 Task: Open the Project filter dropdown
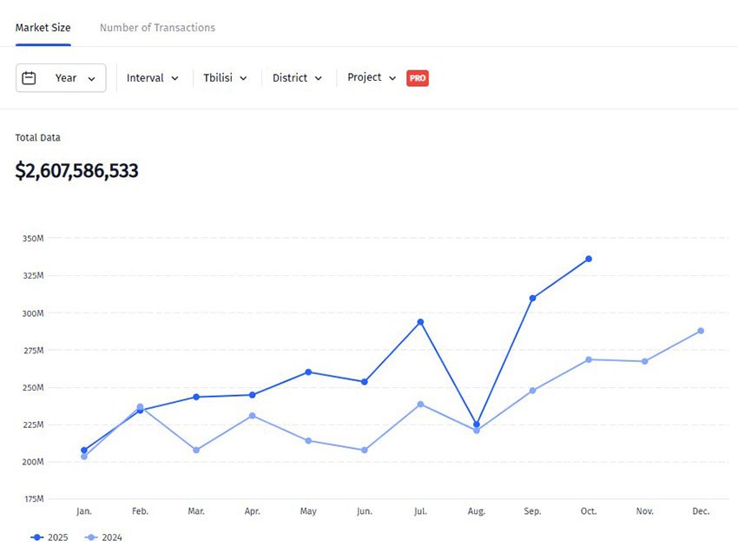pyautogui.click(x=372, y=78)
